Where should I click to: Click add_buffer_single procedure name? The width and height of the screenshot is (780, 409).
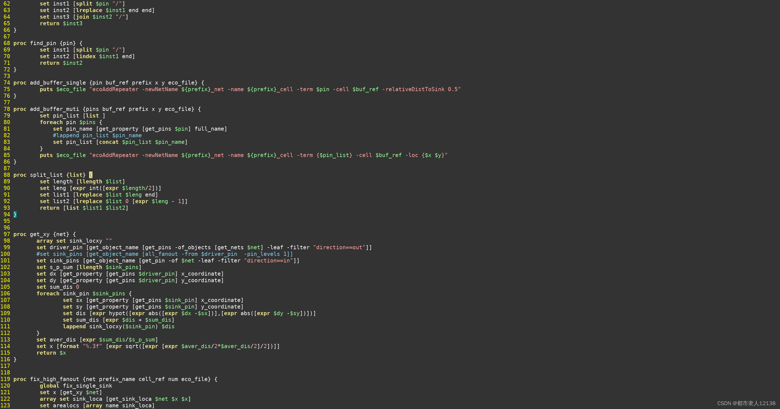coord(58,83)
